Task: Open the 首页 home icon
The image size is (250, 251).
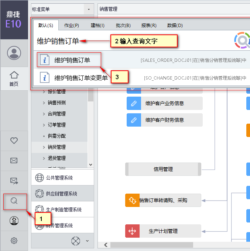Action: coord(14,78)
